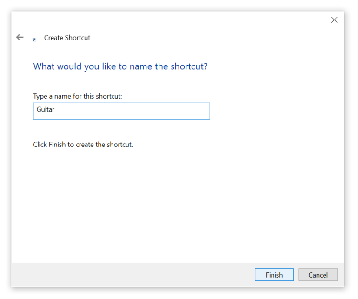Click right edge of the name text box
The width and height of the screenshot is (358, 299).
207,111
